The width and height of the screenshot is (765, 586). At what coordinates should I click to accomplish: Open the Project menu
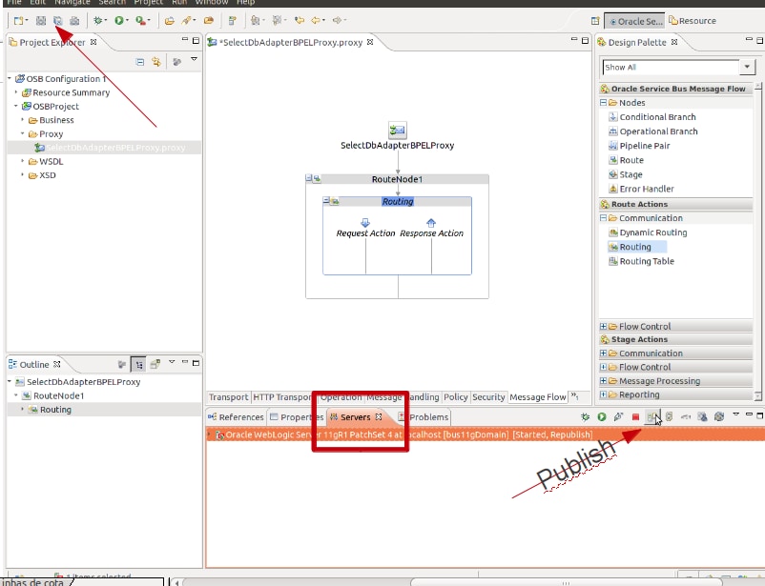point(148,3)
